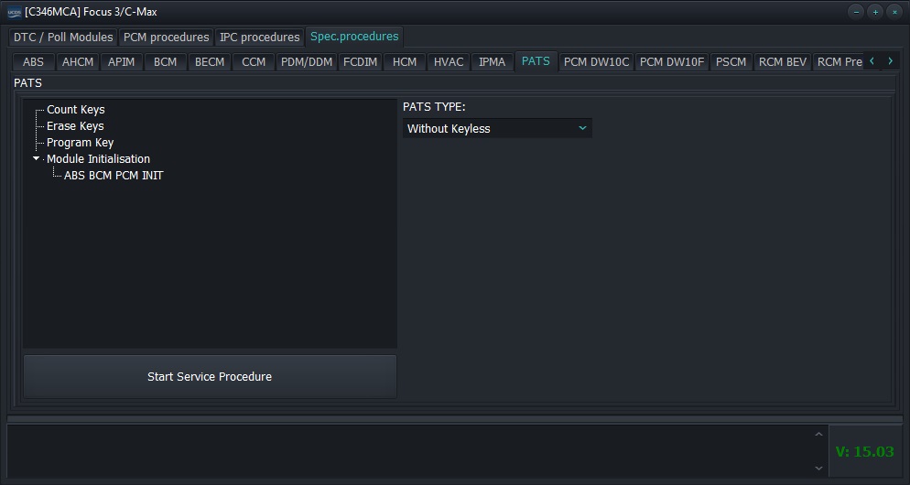Collapse the Module Initialisation tree node
910x485 pixels.
37,158
